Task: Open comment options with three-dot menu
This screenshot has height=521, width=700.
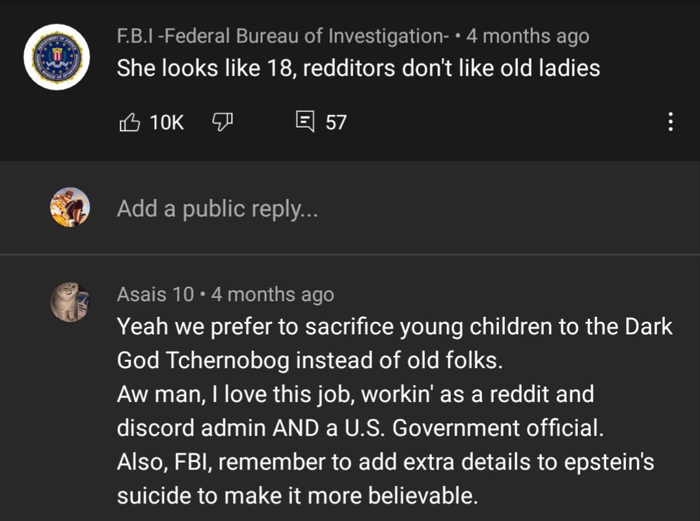Action: tap(671, 122)
